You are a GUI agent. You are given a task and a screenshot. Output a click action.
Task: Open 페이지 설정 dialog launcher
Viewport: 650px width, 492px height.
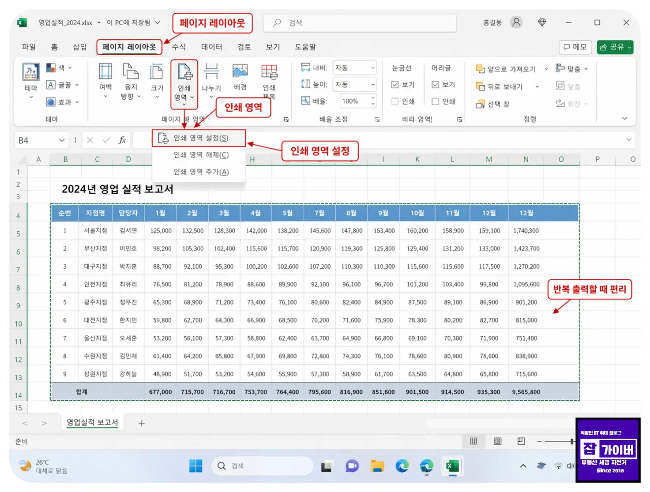(286, 119)
